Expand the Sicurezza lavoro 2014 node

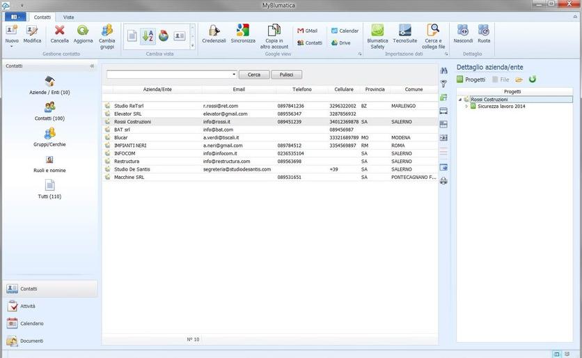coord(466,107)
